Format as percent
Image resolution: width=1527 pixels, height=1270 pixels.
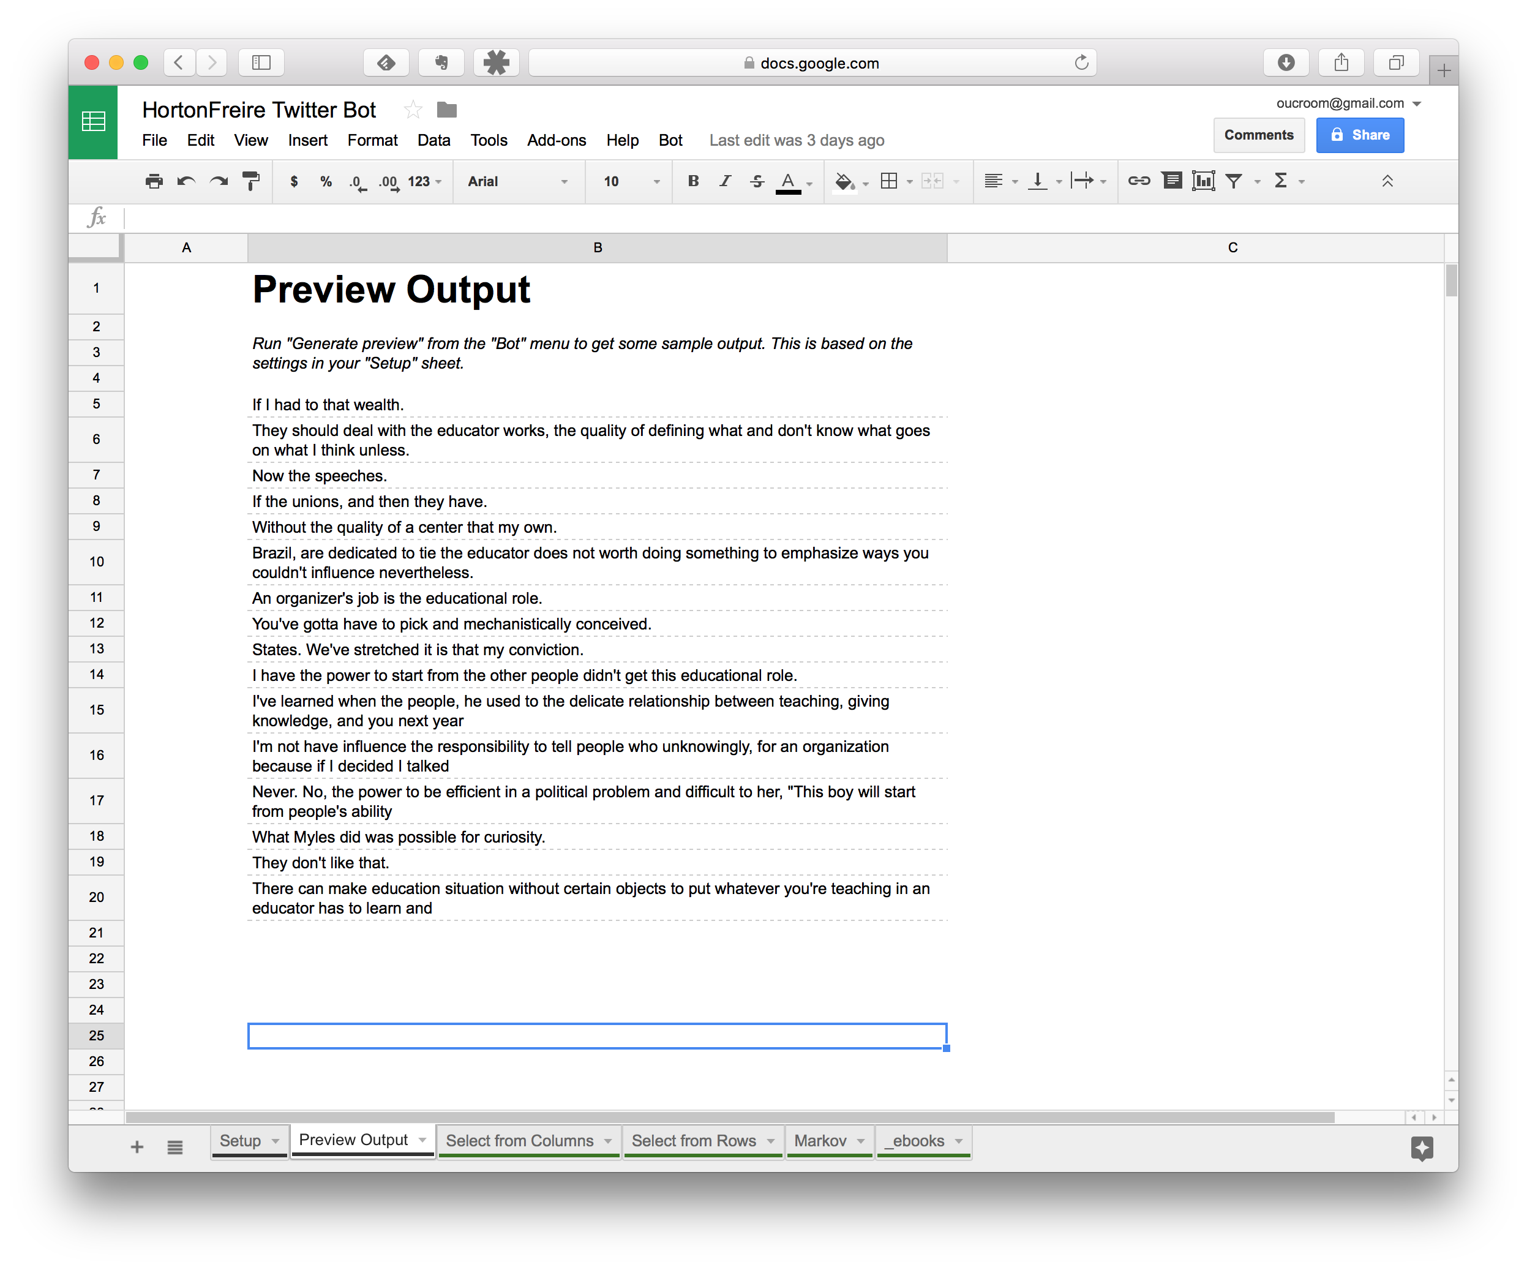coord(326,181)
